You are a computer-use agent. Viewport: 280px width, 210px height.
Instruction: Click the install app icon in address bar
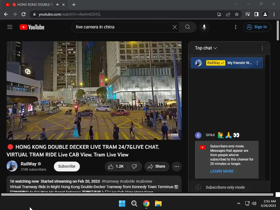coord(219,14)
